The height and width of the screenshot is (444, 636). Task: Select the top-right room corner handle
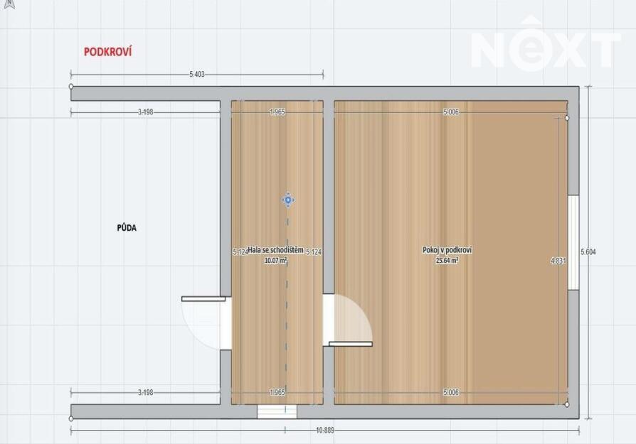(567, 118)
